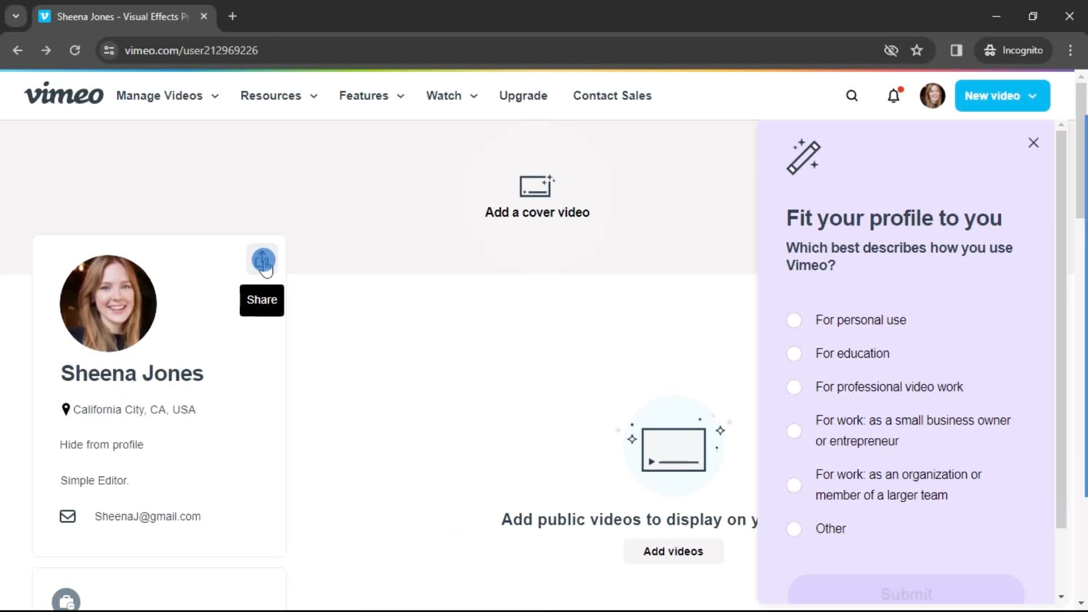
Task: Open the notifications bell
Action: point(894,96)
